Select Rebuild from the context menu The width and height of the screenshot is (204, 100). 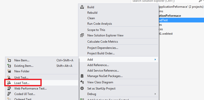92,13
